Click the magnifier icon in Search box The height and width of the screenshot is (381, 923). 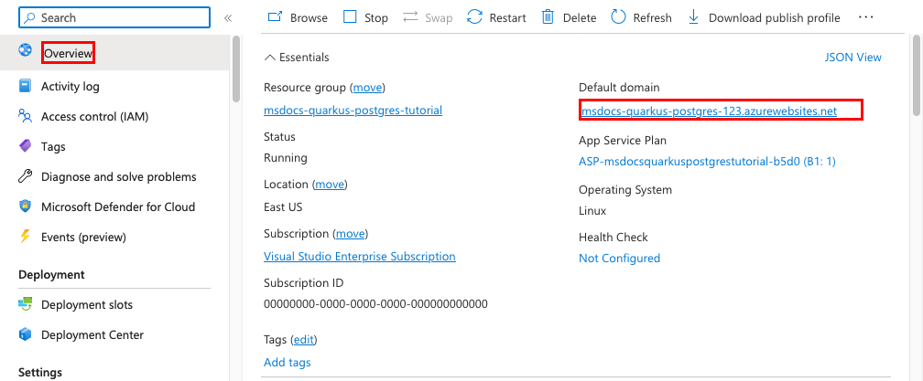[x=30, y=17]
